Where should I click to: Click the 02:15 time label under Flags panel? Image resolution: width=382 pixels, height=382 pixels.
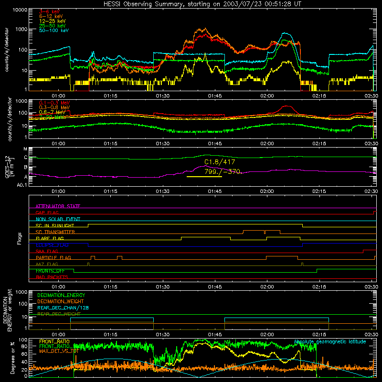pos(319,287)
